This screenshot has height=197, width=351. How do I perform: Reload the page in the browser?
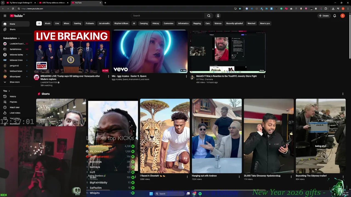(x=13, y=8)
